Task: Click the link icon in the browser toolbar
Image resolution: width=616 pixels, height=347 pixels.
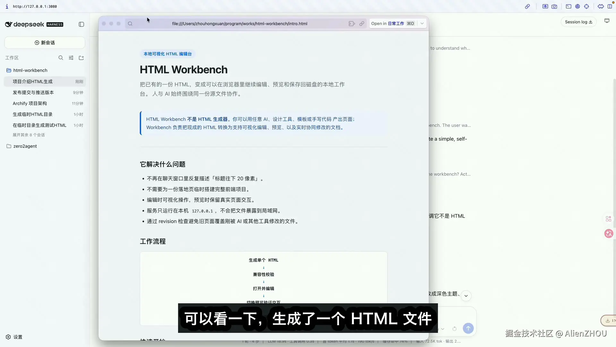Action: pyautogui.click(x=527, y=6)
